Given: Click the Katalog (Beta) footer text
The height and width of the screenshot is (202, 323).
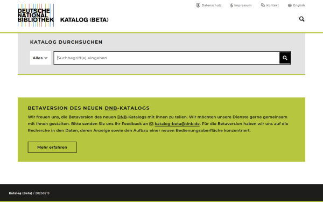Looking at the screenshot, I should [20, 193].
